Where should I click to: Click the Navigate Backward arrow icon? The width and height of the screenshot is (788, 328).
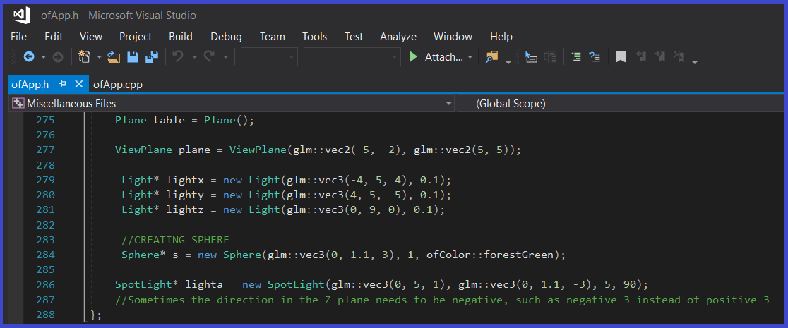pyautogui.click(x=29, y=57)
